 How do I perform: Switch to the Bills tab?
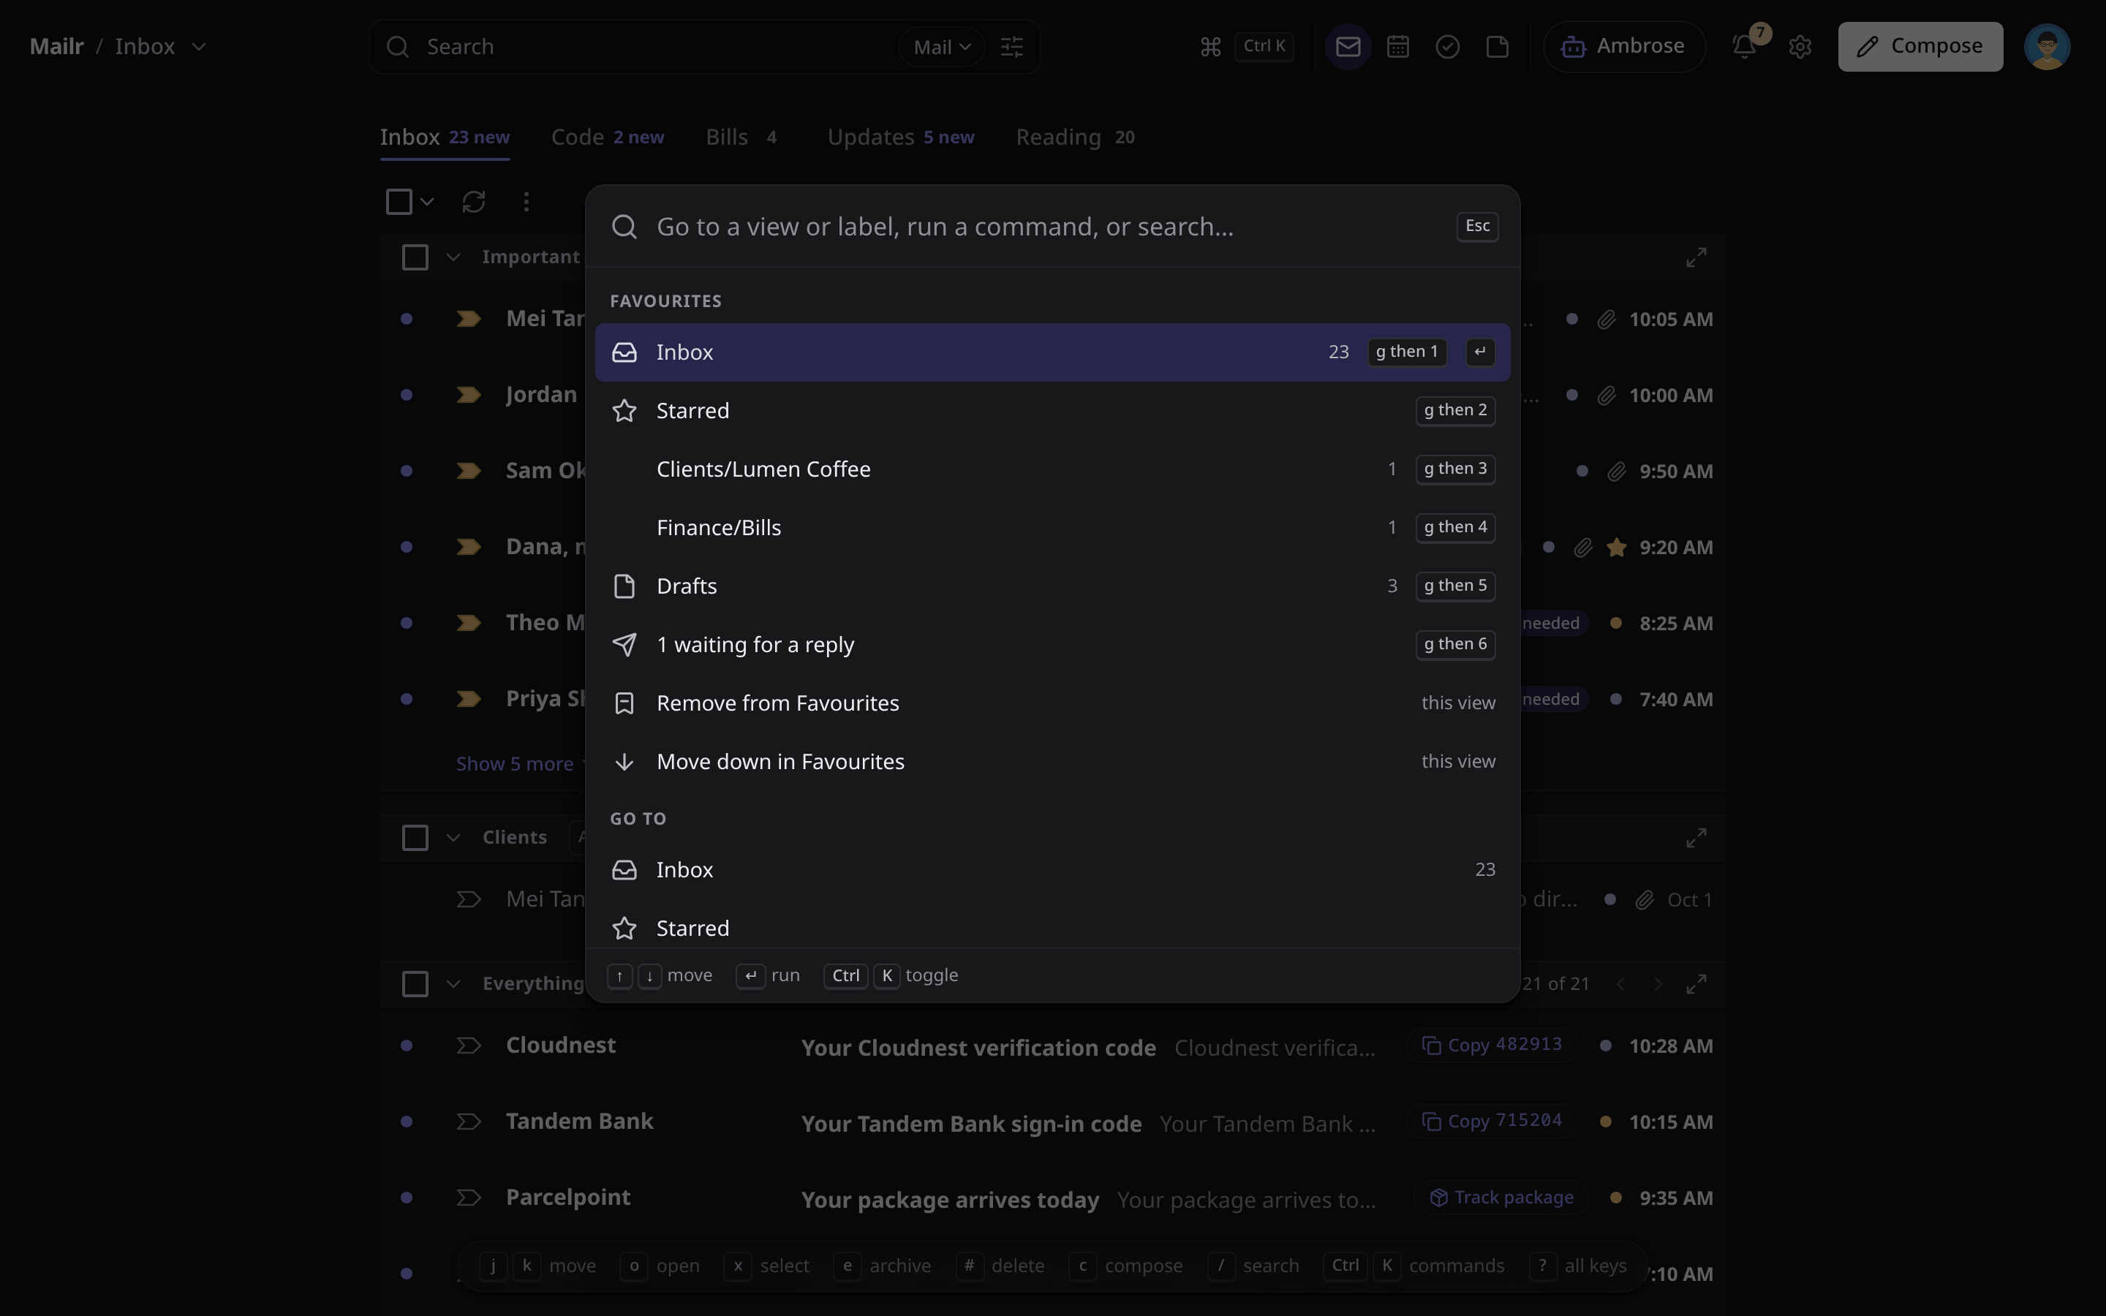(x=741, y=137)
